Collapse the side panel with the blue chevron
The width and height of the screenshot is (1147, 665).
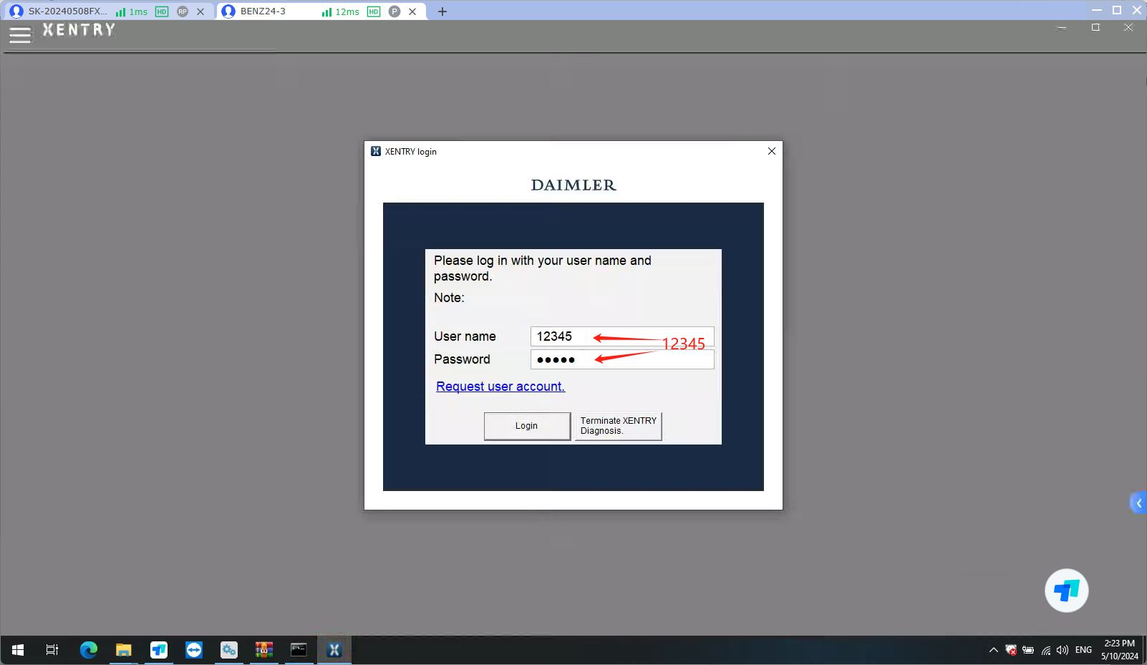[x=1139, y=503]
